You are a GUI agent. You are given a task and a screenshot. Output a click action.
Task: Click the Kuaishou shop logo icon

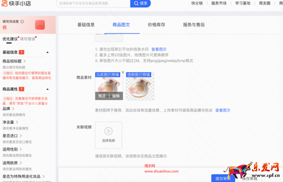tap(4, 3)
